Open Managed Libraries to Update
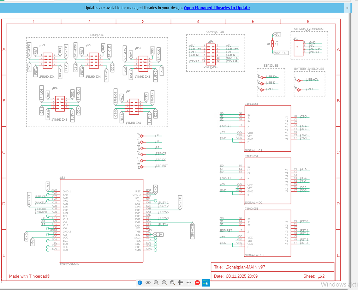Viewport: 358px width, 290px height. pyautogui.click(x=217, y=8)
